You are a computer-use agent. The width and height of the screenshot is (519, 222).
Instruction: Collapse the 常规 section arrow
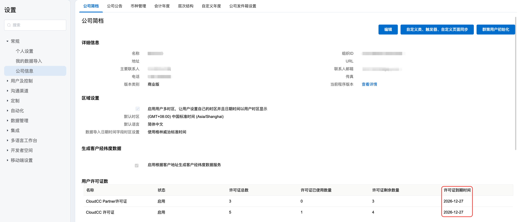point(7,41)
